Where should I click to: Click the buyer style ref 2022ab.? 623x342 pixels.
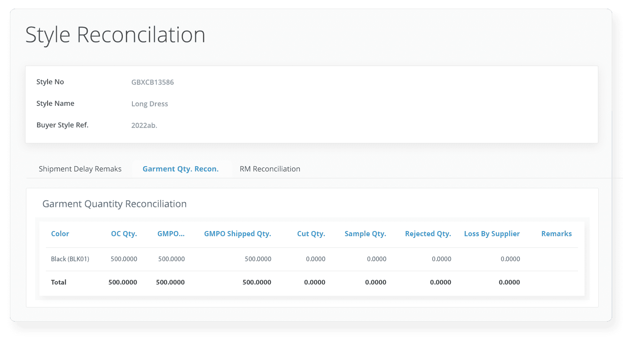point(144,125)
